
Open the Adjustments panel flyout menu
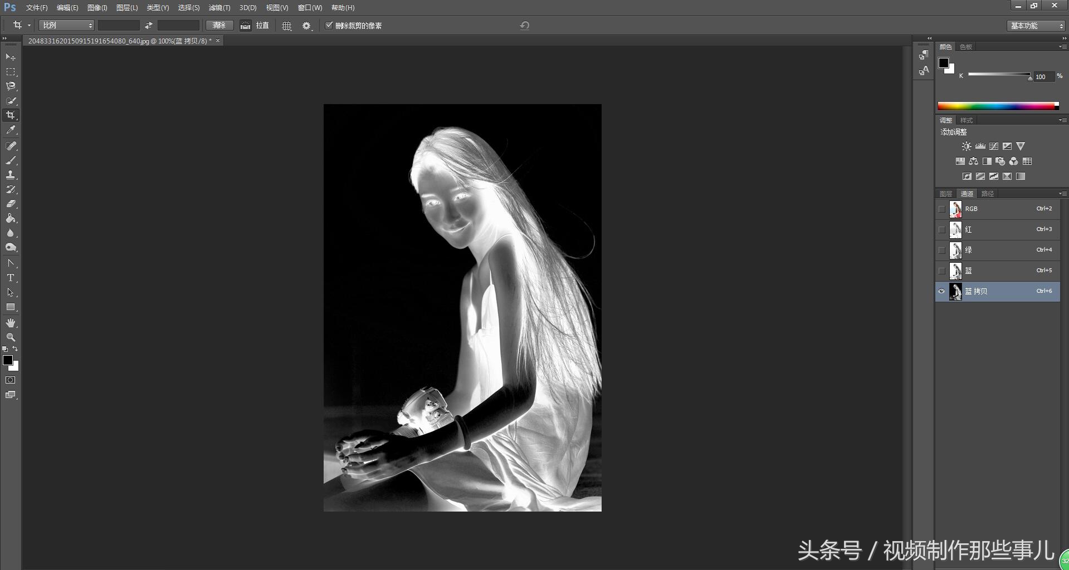pyautogui.click(x=1062, y=120)
